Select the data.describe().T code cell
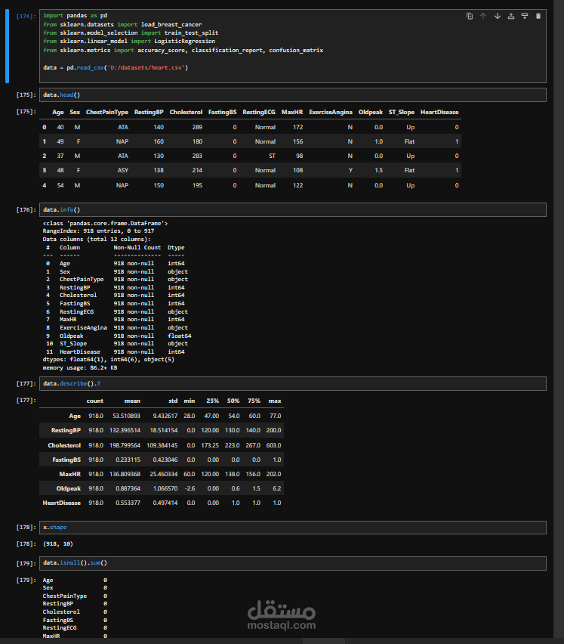Image resolution: width=564 pixels, height=644 pixels. point(292,384)
